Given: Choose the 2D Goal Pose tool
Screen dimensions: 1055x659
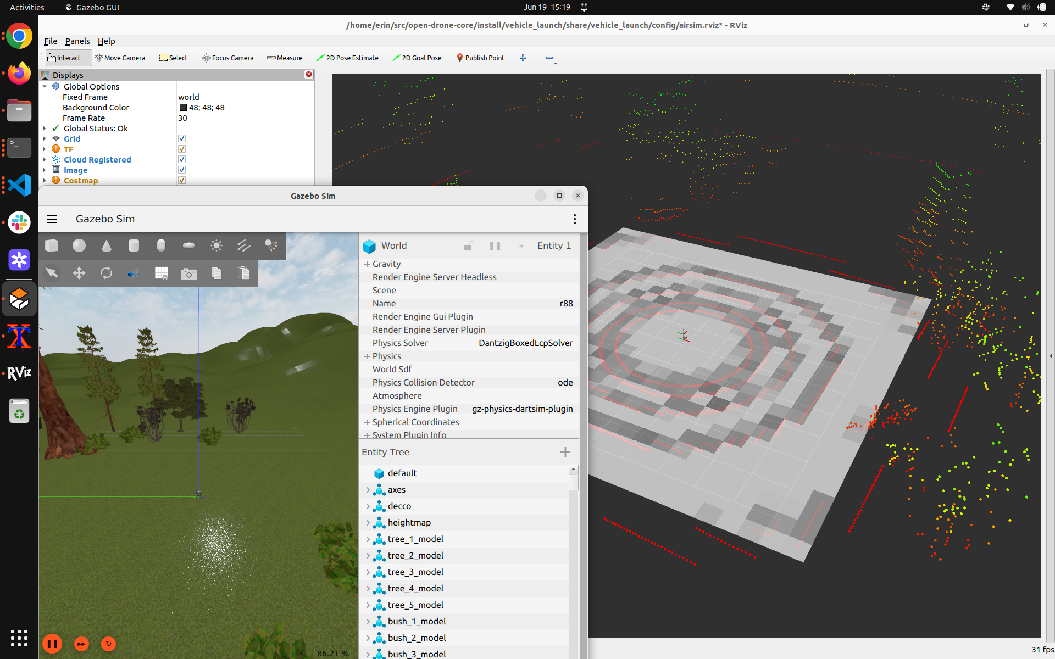Looking at the screenshot, I should 417,58.
